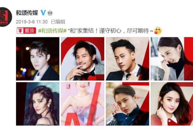Image resolution: width=193 pixels, height=129 pixels.
Task: Click the blue V verification badge
Action: (x=43, y=13)
